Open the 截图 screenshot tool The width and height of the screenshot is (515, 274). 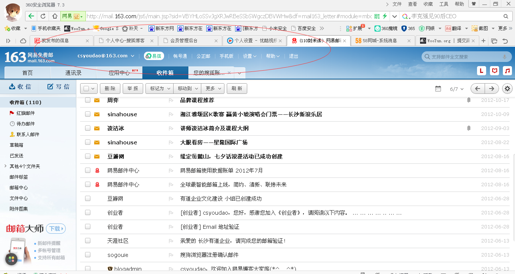[480, 29]
